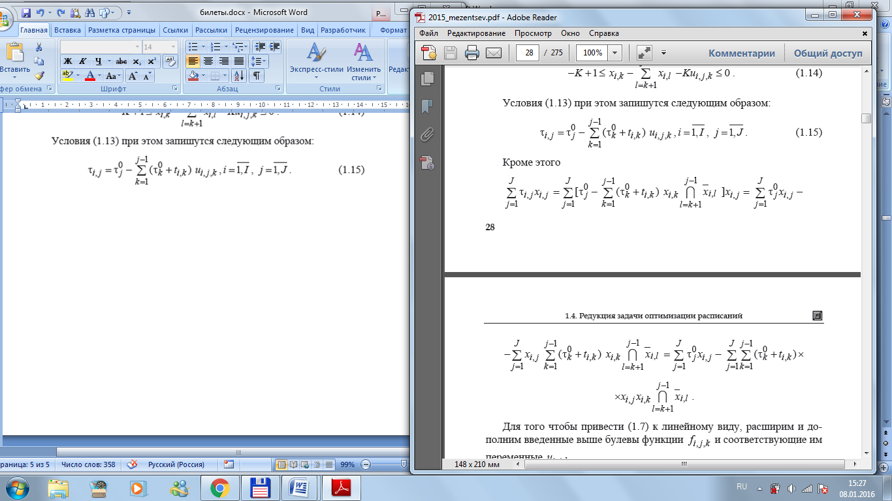Toggle Adobe Reader read mode arrows icon
The image size is (892, 501).
click(644, 53)
